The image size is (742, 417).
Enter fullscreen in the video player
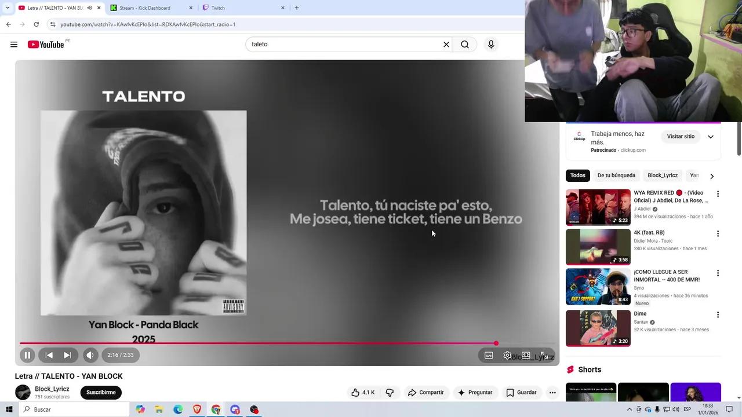544,355
